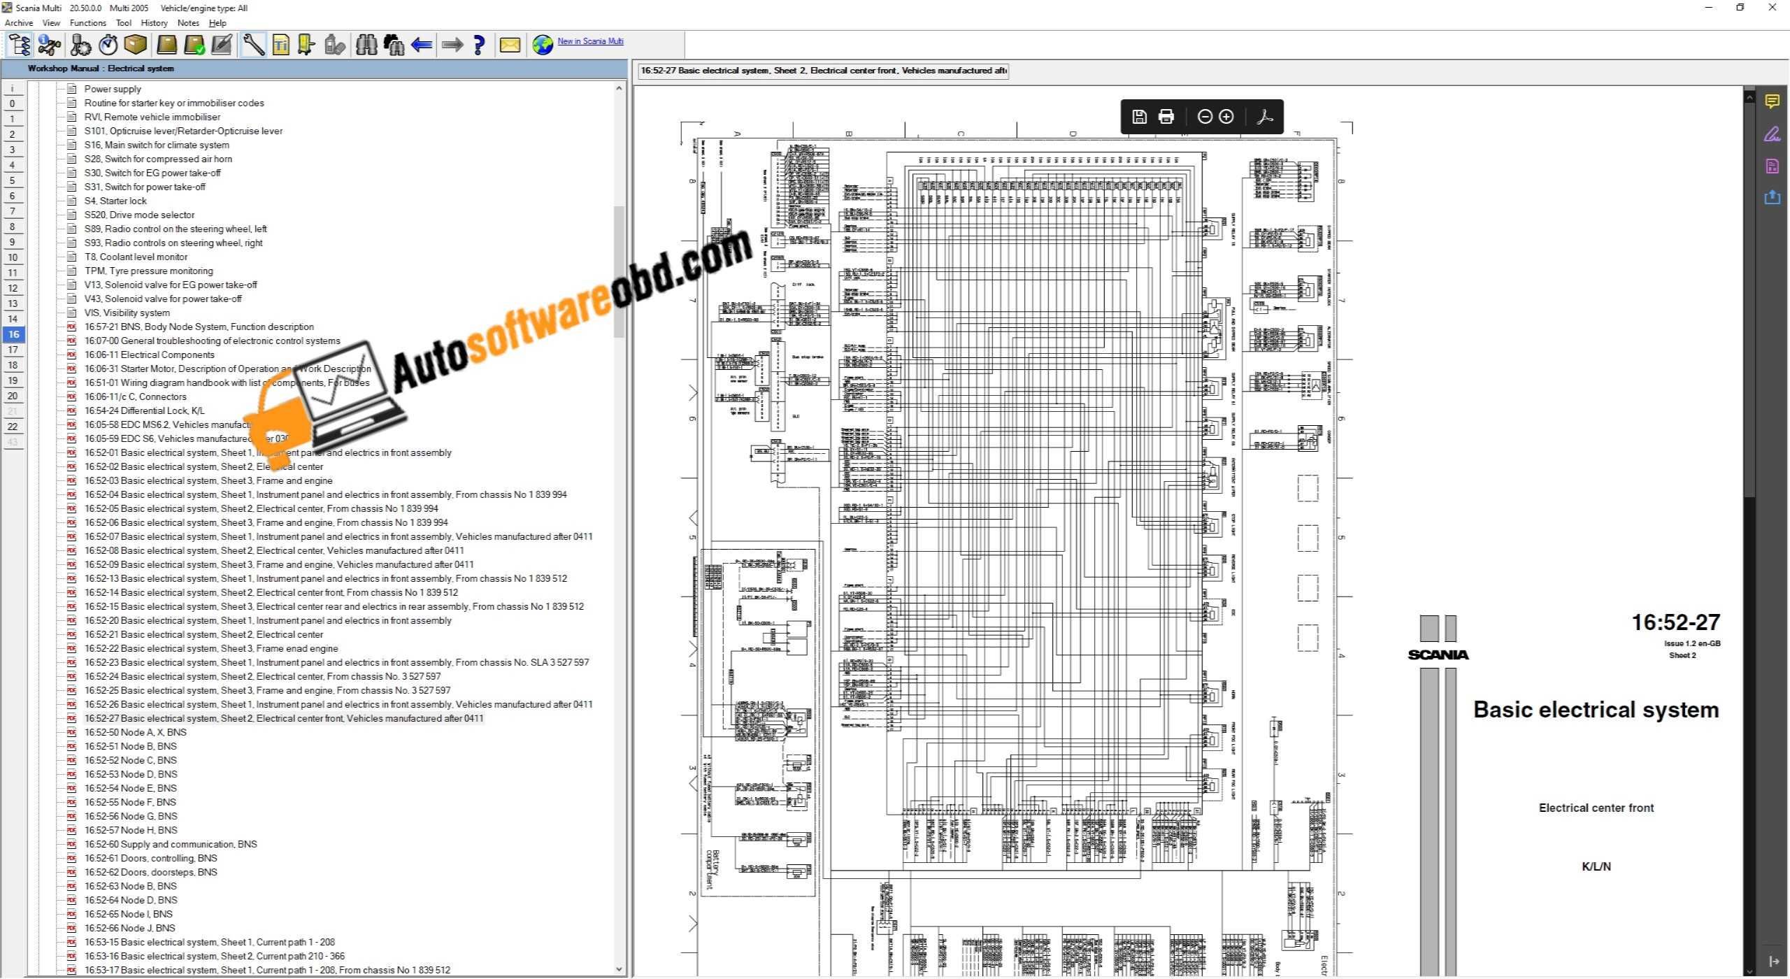
Task: Open 16:52-50 Node A, X, BNS
Action: click(x=135, y=732)
